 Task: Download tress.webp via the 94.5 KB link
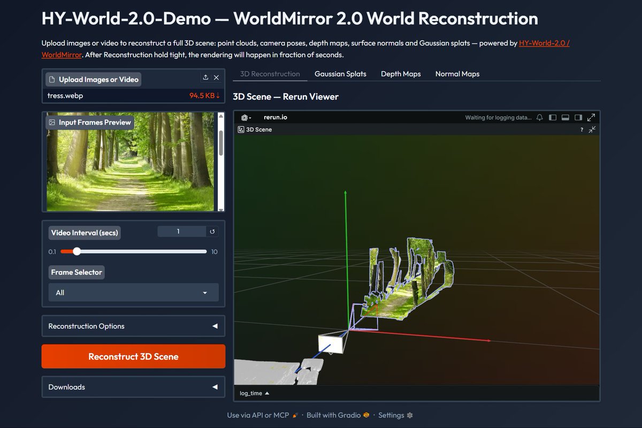[204, 96]
